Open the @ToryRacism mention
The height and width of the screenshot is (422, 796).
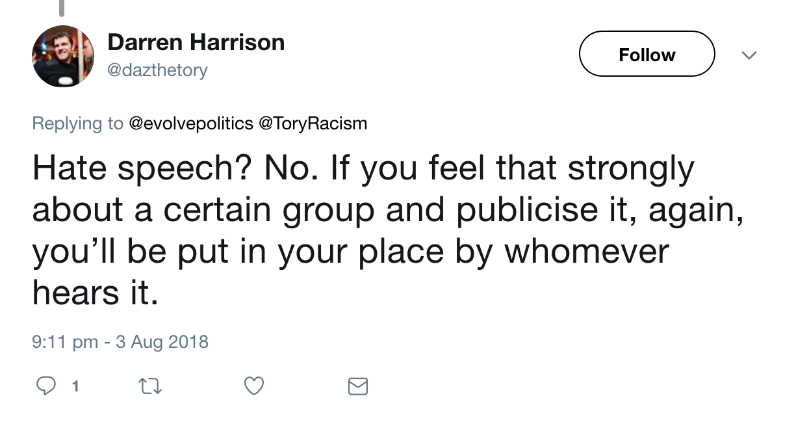(x=313, y=124)
